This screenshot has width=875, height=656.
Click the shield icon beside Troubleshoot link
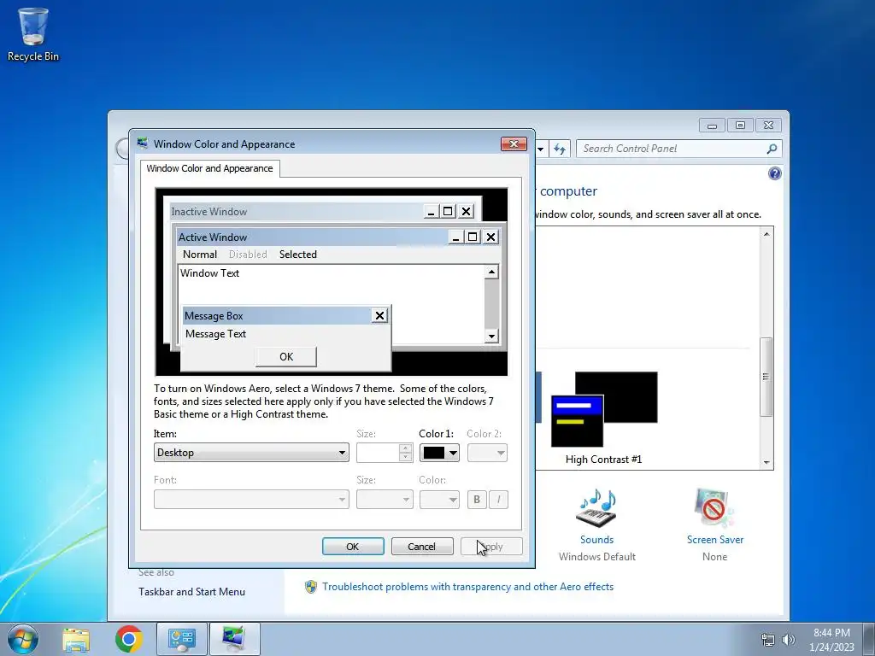pyautogui.click(x=311, y=587)
